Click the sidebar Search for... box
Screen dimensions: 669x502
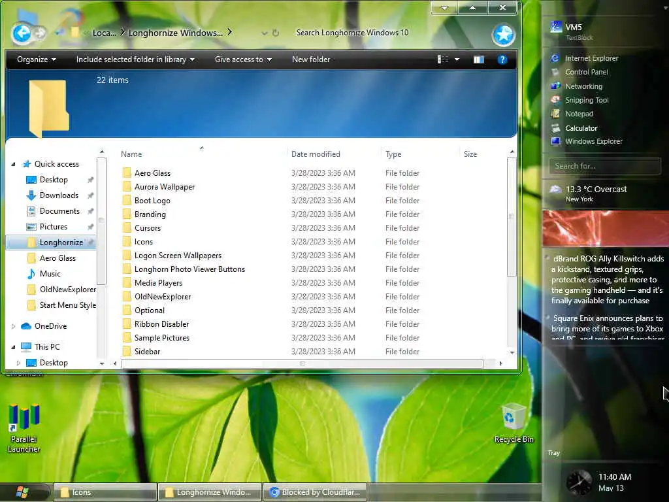[x=605, y=166]
